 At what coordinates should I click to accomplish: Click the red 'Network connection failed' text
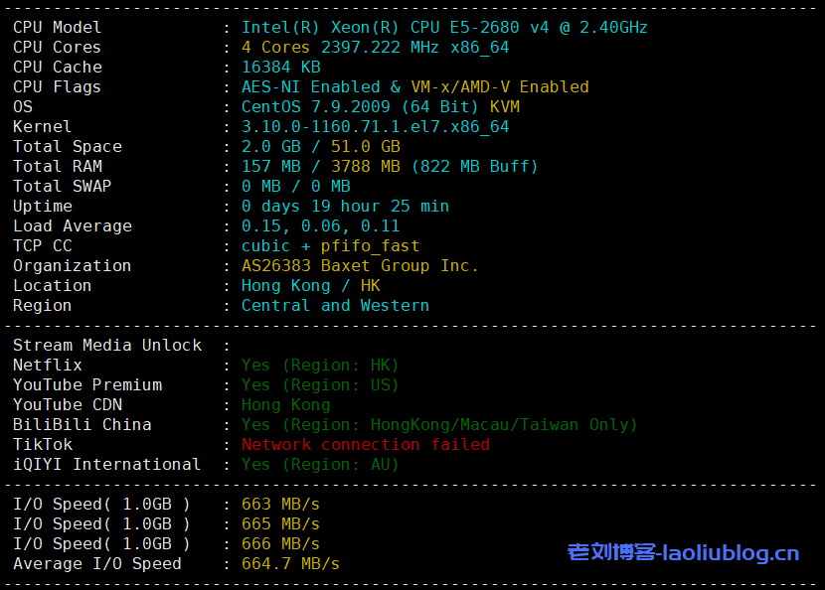(x=365, y=445)
